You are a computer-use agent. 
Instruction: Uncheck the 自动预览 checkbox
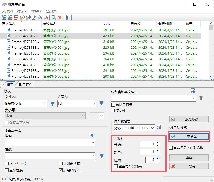point(171,128)
